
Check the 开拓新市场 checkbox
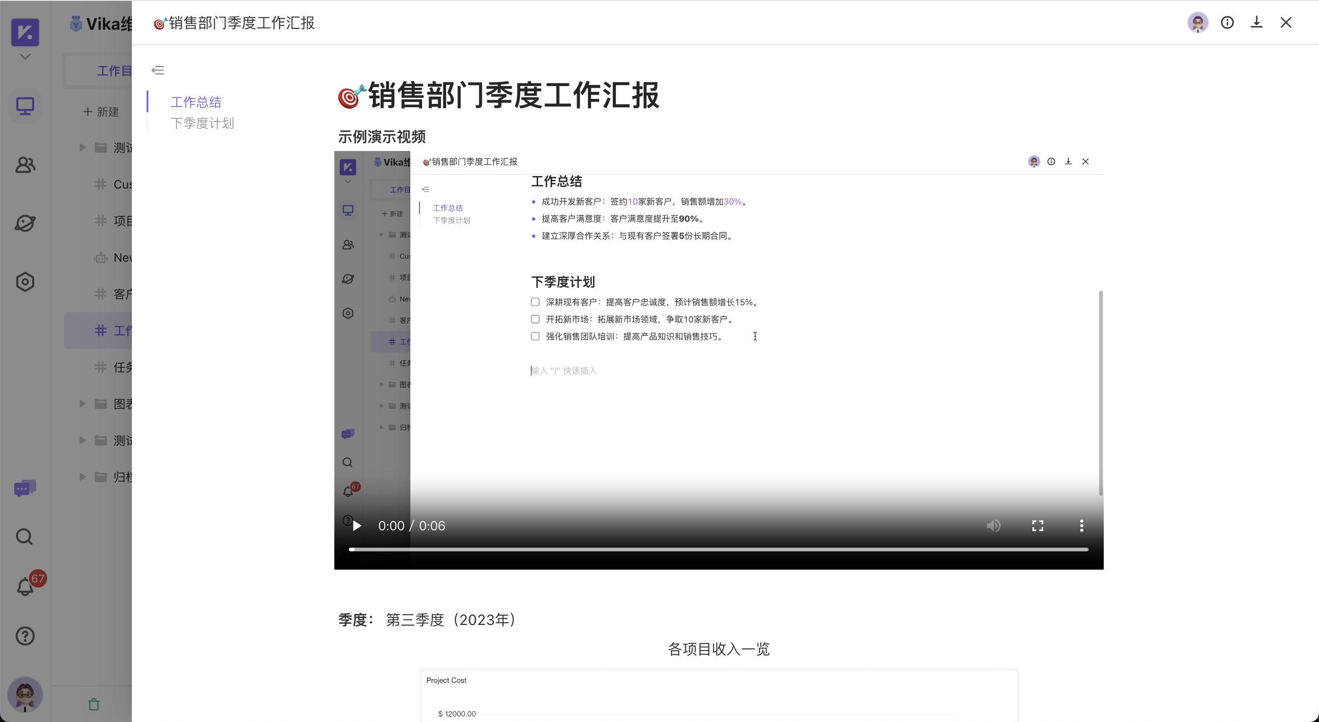click(535, 319)
